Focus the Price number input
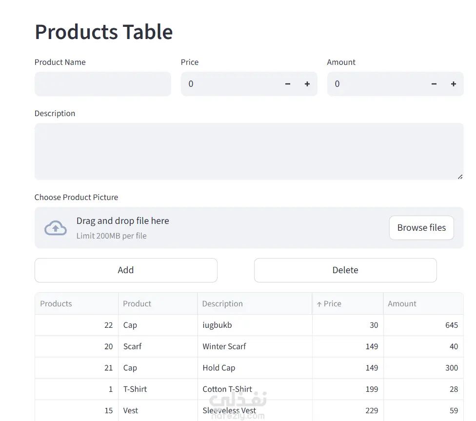This screenshot has height=421, width=476. pos(229,84)
